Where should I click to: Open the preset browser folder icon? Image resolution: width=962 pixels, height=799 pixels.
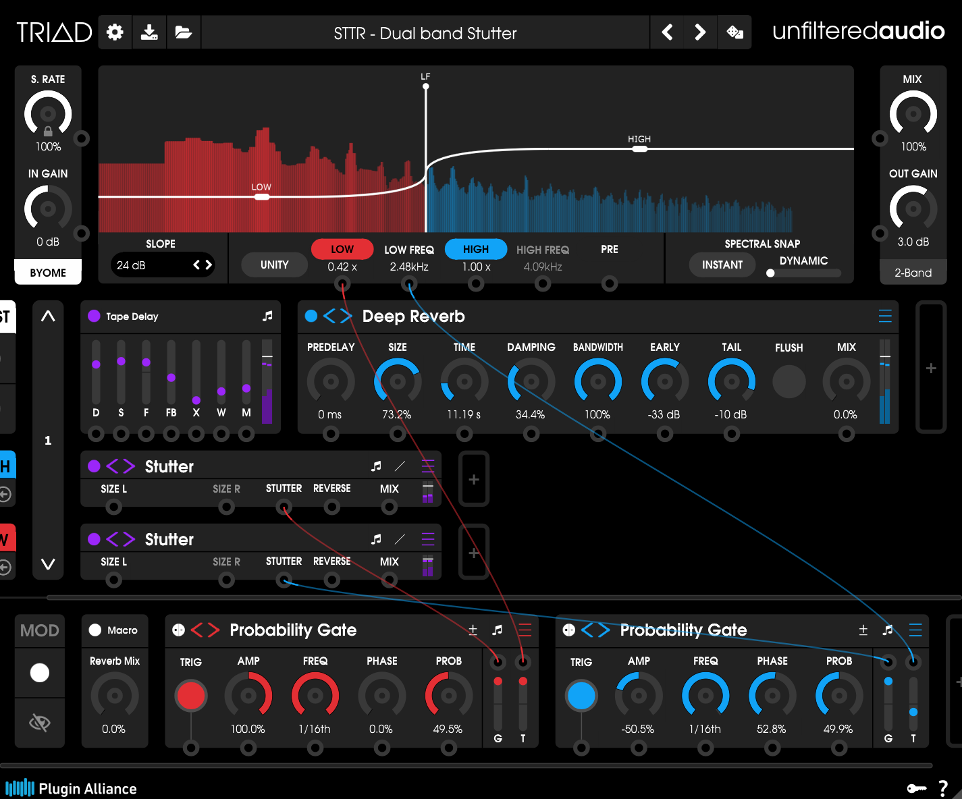(184, 32)
